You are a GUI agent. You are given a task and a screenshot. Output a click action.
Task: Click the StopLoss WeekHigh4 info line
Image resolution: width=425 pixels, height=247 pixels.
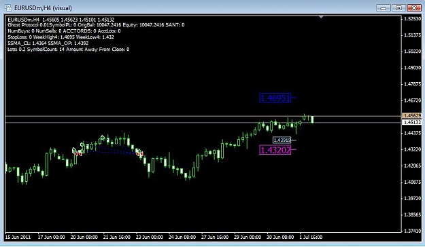point(61,37)
